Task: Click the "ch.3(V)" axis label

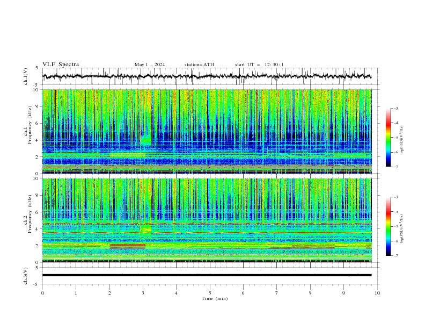Action: [x=26, y=276]
